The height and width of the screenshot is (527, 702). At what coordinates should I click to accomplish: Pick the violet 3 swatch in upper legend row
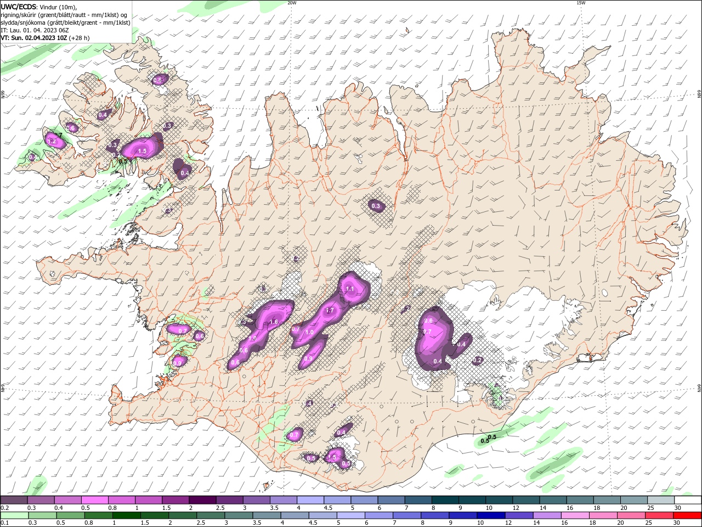(257, 500)
